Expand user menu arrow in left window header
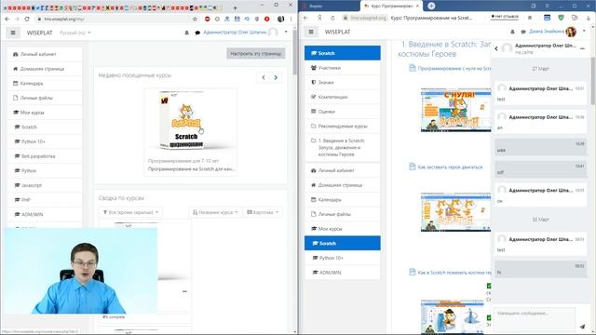Image resolution: width=596 pixels, height=335 pixels. pos(286,32)
